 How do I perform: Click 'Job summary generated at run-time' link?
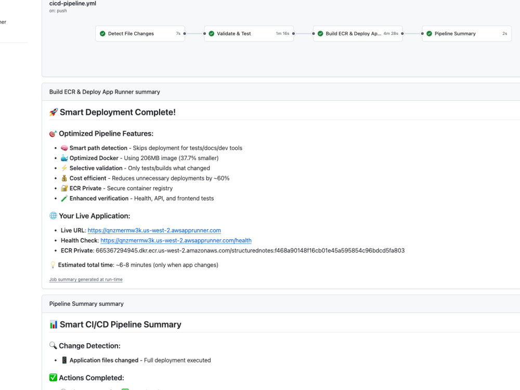(x=86, y=280)
